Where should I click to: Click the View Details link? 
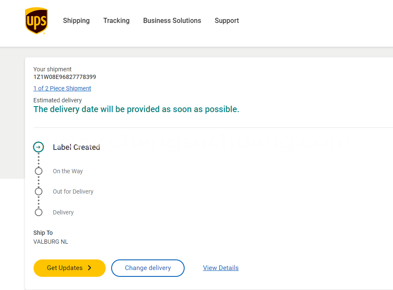coord(221,268)
